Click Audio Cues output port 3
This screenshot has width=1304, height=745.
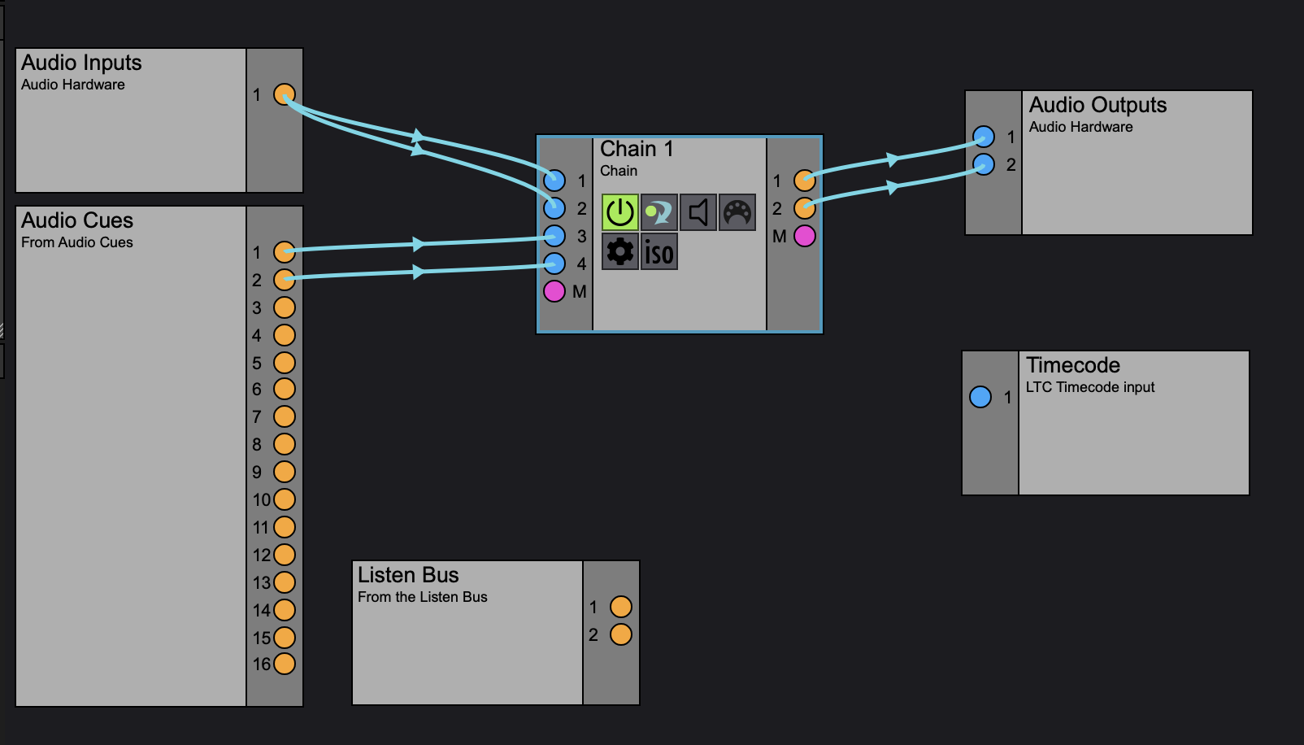click(x=285, y=307)
